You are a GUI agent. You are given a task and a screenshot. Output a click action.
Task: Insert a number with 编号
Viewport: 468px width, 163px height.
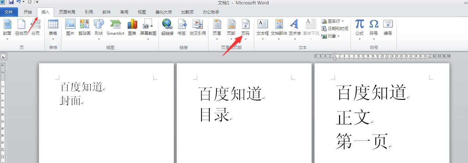pyautogui.click(x=388, y=28)
